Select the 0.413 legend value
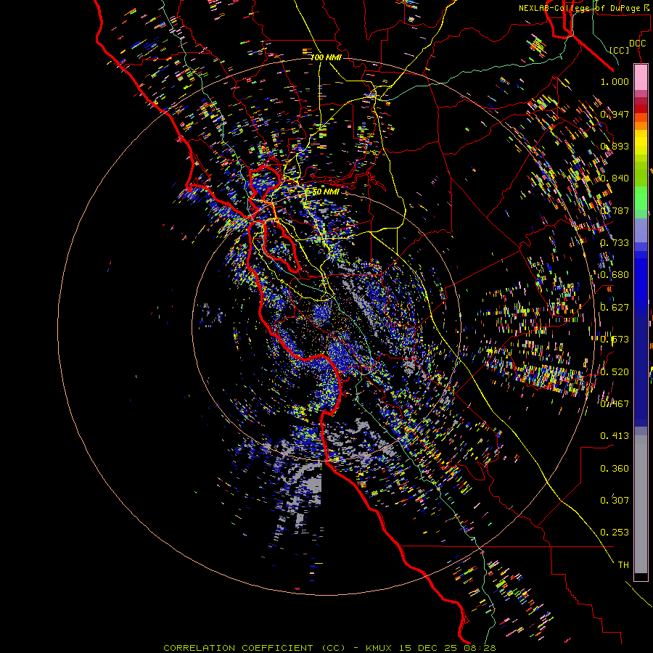This screenshot has height=653, width=653. (615, 436)
